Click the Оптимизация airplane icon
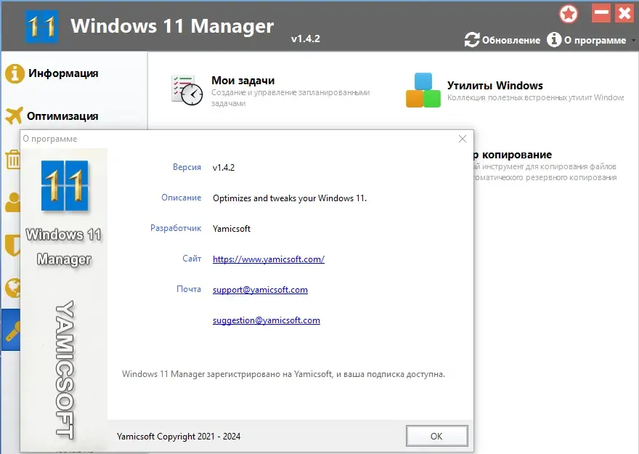639x454 pixels. [x=15, y=115]
